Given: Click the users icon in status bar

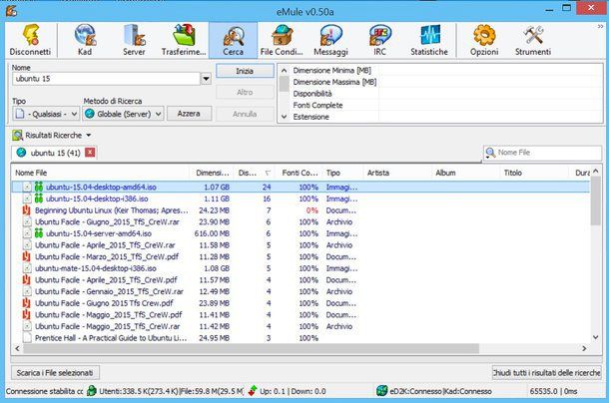Looking at the screenshot, I should pyautogui.click(x=92, y=391).
